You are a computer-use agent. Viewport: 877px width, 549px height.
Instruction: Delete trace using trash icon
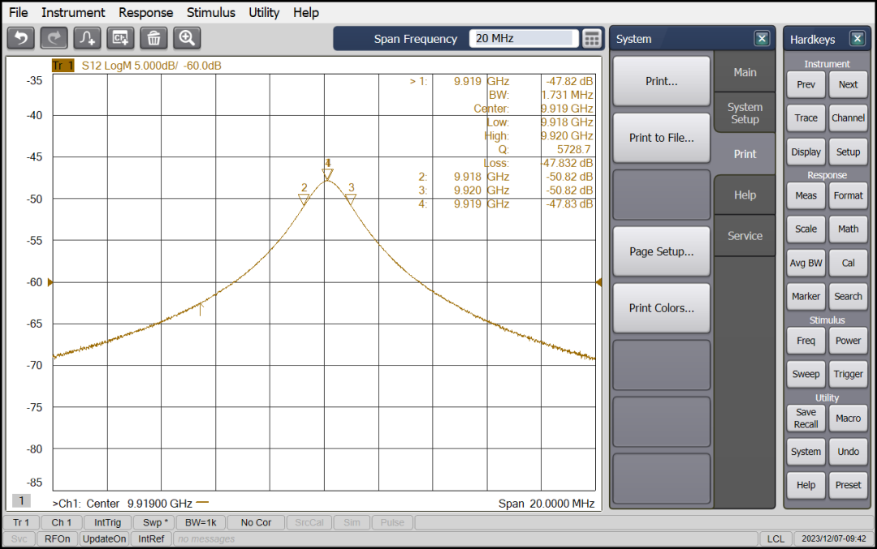[x=153, y=38]
